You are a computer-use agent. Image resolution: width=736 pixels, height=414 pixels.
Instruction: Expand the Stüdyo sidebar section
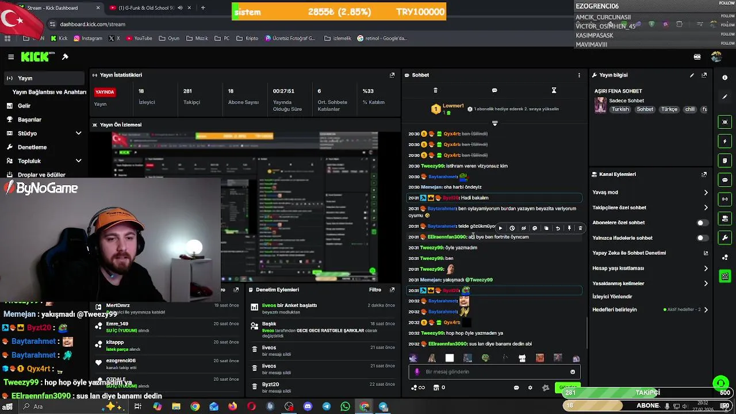click(79, 133)
